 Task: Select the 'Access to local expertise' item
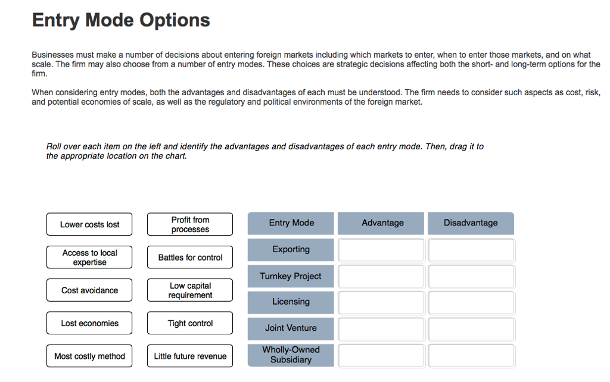(x=89, y=257)
